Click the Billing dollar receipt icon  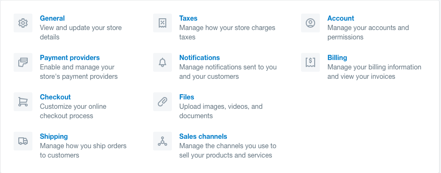[x=310, y=62]
